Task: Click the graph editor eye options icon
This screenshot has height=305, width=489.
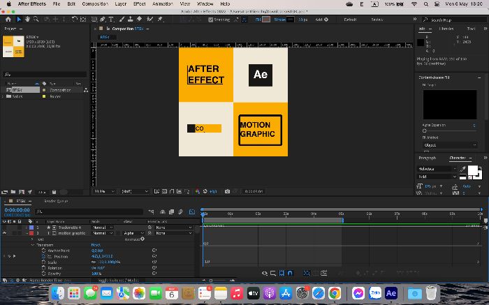Action: [x=265, y=273]
